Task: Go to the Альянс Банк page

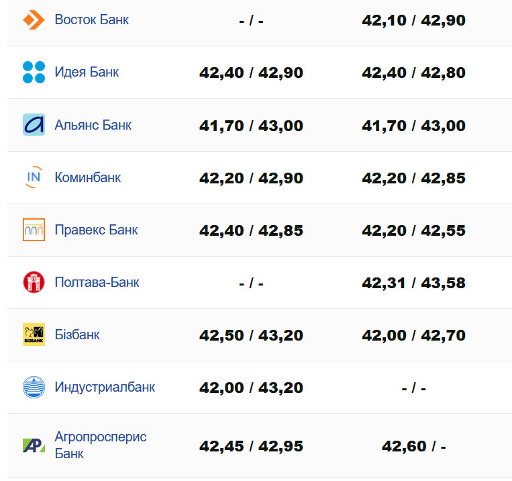Action: 93,125
